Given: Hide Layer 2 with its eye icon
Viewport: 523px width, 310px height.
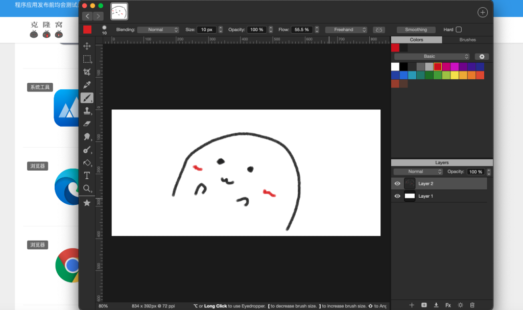Looking at the screenshot, I should coord(397,183).
